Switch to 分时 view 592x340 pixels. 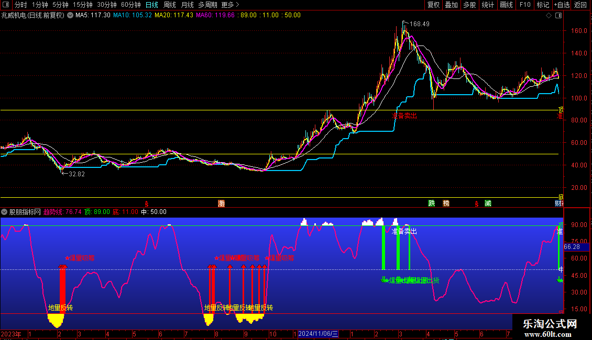coord(21,5)
